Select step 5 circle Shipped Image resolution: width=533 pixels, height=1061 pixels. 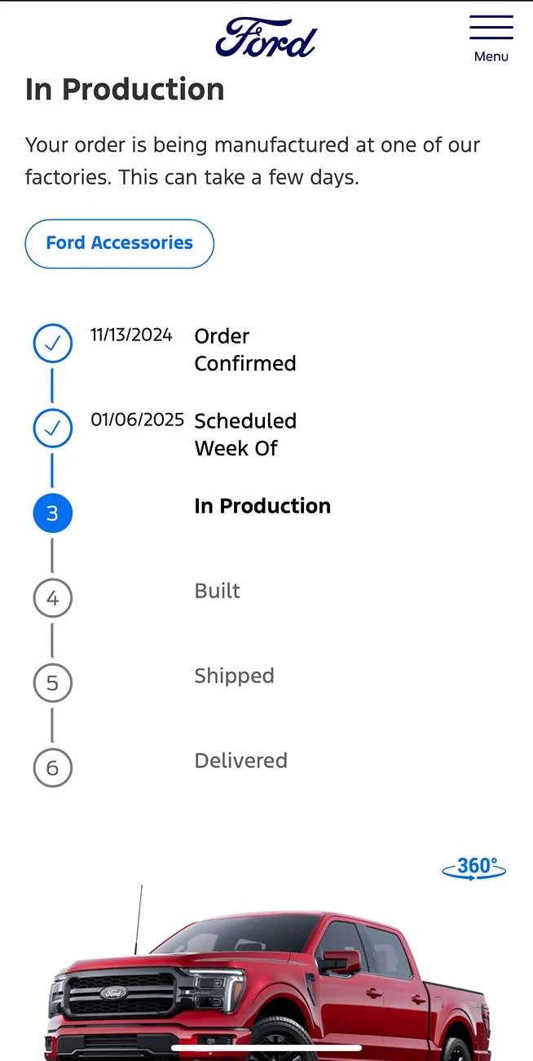pyautogui.click(x=53, y=682)
